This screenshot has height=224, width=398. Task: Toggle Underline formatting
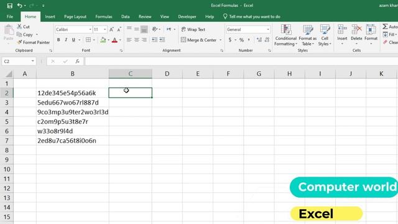tap(73, 40)
